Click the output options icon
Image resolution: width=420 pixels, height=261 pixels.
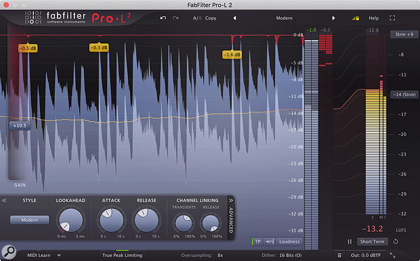pyautogui.click(x=339, y=256)
